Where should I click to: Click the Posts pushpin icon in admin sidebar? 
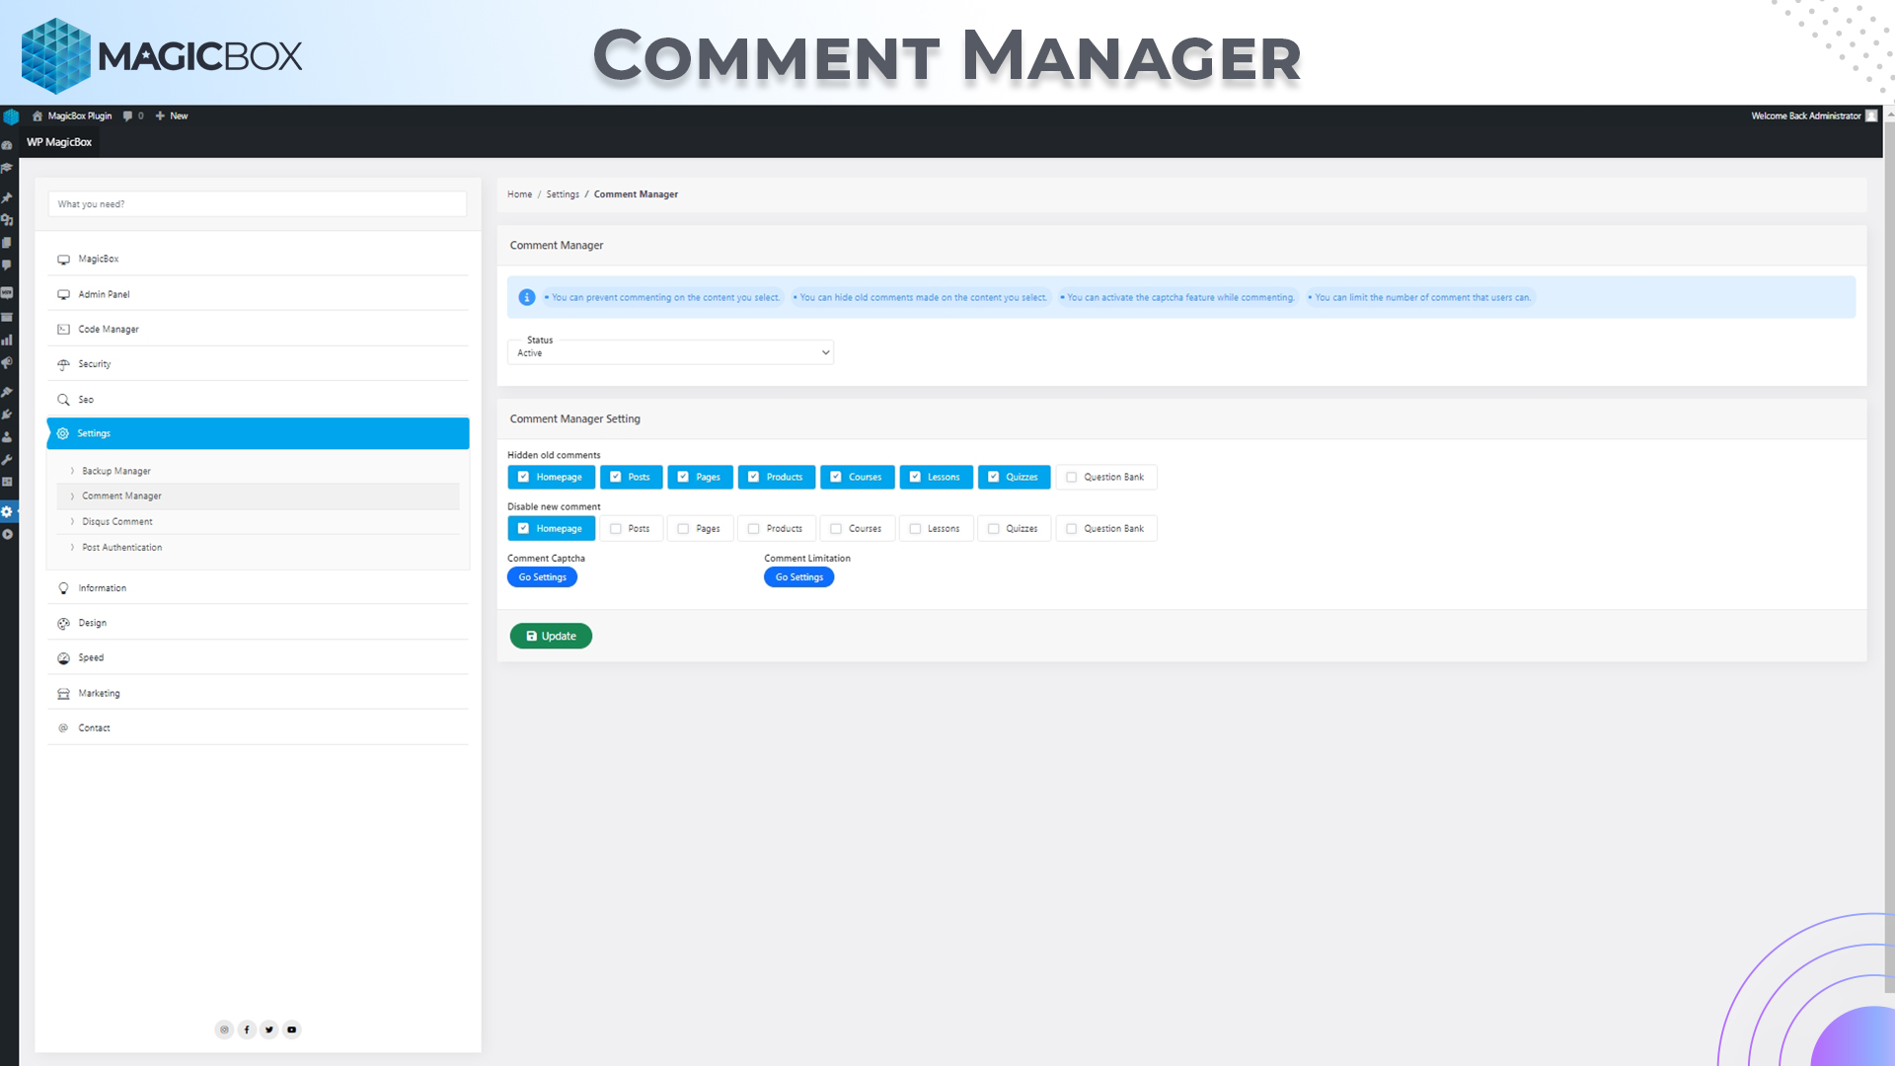(7, 197)
